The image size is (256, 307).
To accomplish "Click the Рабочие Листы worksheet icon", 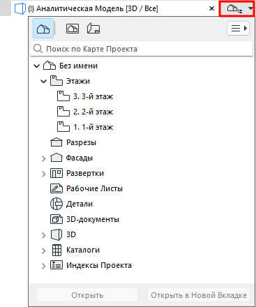I will coord(57,188).
